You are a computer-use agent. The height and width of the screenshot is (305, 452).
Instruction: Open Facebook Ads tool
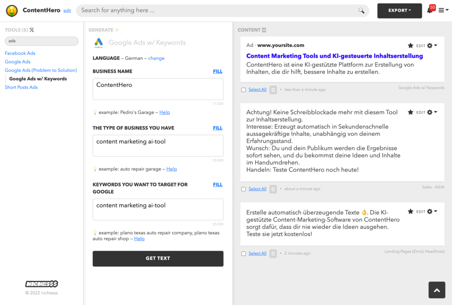click(20, 53)
